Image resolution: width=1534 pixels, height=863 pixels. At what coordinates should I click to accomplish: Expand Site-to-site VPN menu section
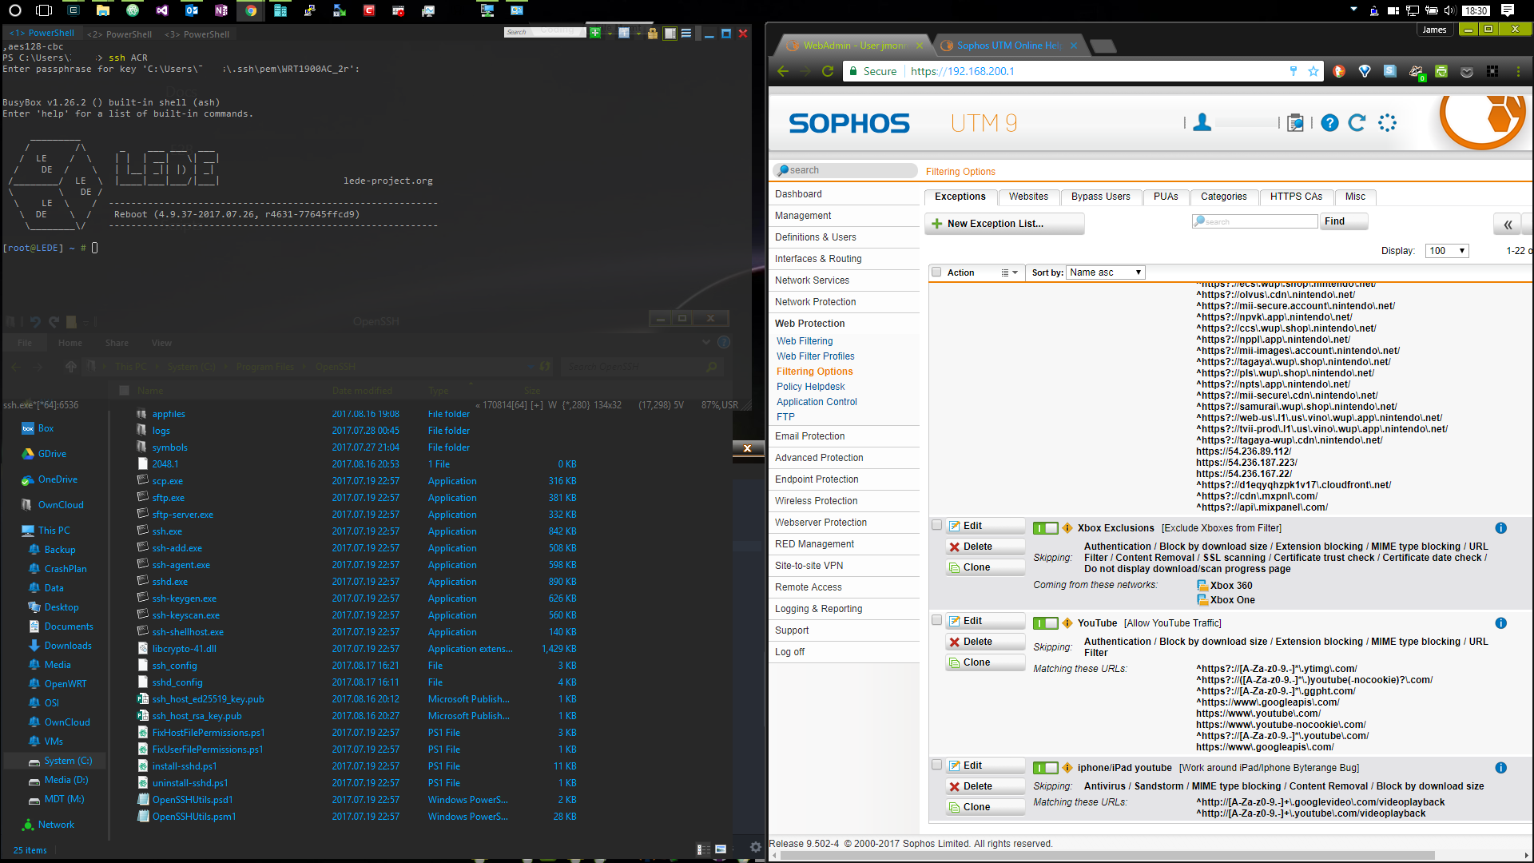pyautogui.click(x=809, y=566)
